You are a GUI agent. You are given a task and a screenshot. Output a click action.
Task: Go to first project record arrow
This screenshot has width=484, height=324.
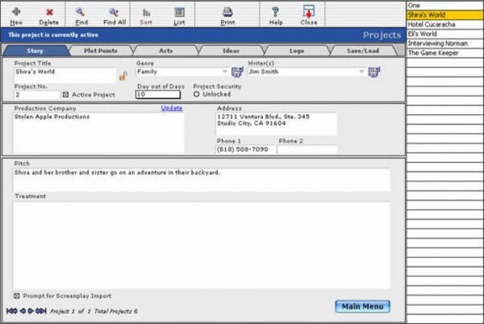[12, 311]
